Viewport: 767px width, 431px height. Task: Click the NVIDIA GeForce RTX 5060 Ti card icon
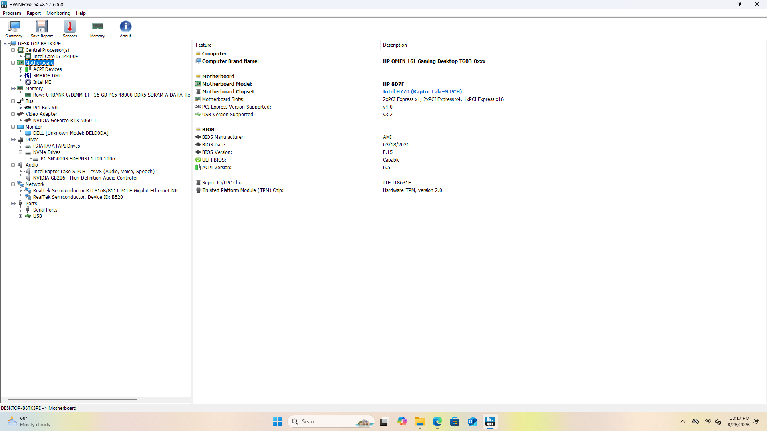coord(28,121)
